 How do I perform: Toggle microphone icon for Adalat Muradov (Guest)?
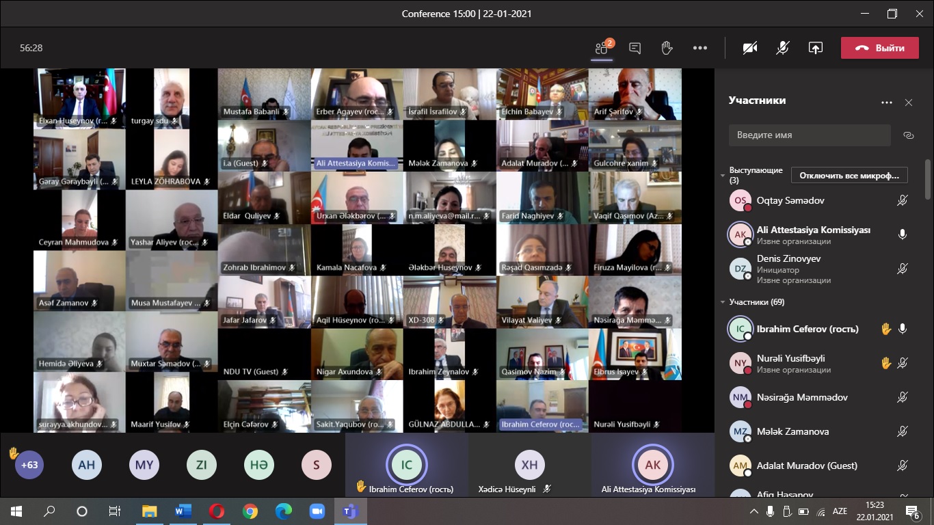tap(903, 466)
